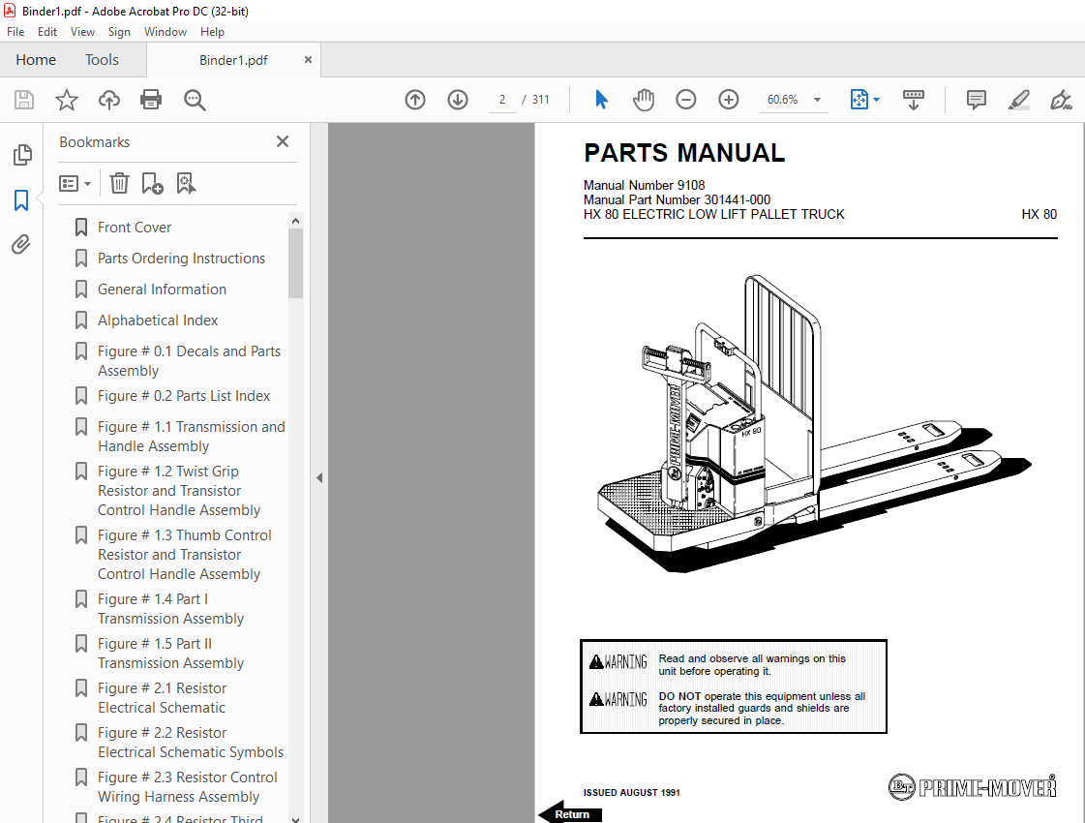This screenshot has width=1085, height=823.
Task: Add the document to starred files
Action: (67, 100)
